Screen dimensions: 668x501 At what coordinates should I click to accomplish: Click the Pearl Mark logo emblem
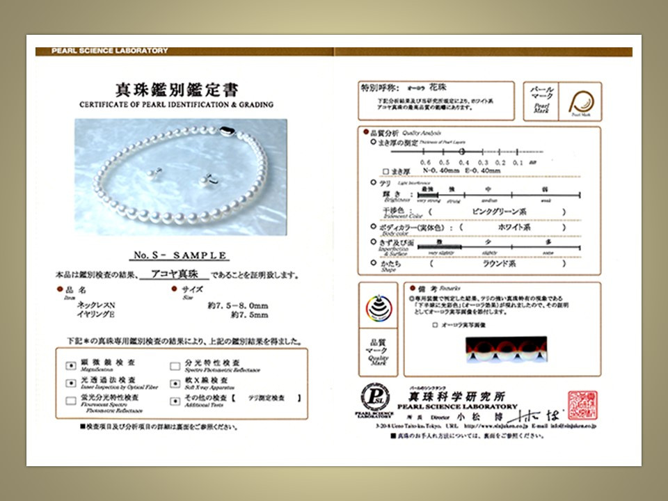(581, 103)
